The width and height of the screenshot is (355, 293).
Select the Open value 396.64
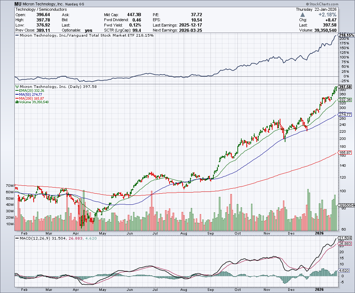coord(43,15)
